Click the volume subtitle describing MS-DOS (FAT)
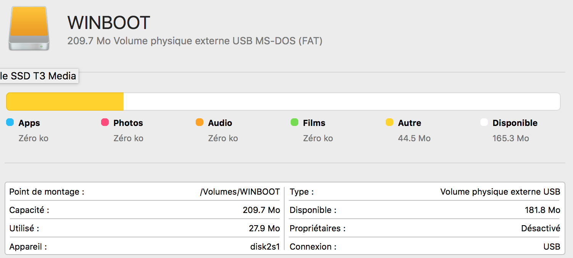 (195, 41)
